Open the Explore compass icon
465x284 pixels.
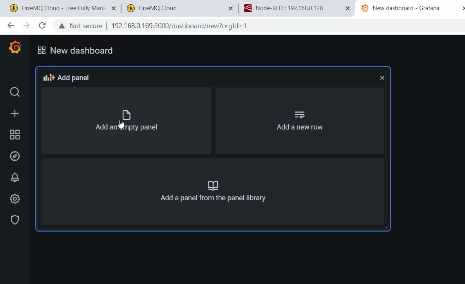tap(15, 156)
